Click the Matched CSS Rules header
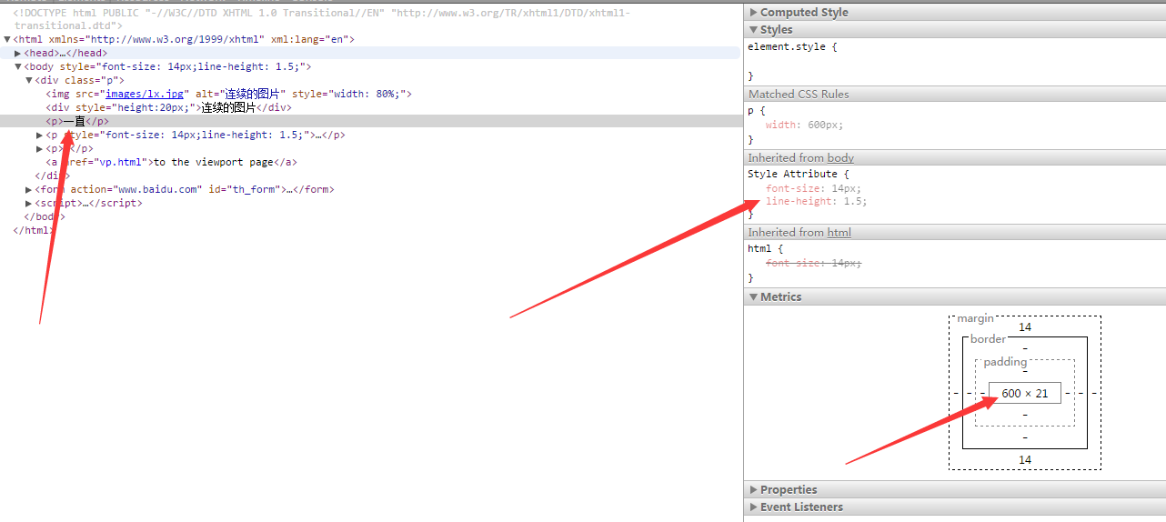The image size is (1166, 522). tap(955, 95)
